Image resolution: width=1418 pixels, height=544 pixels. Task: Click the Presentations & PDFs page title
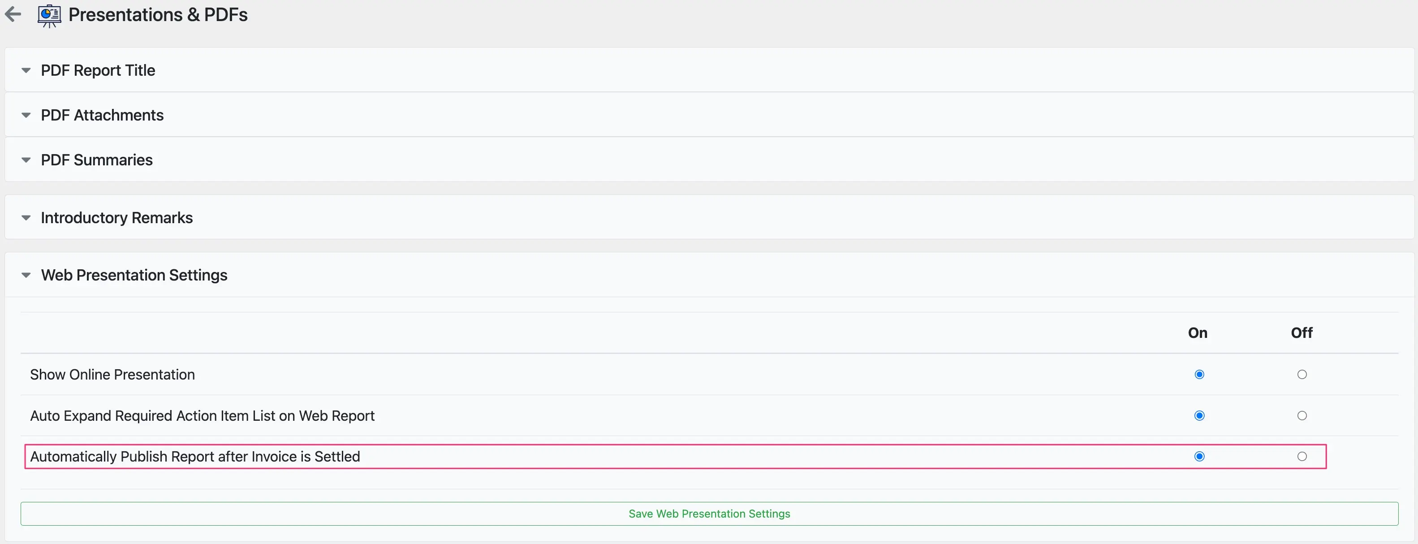(x=158, y=15)
